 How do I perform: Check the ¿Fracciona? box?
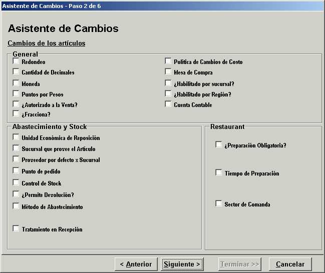[x=16, y=114]
